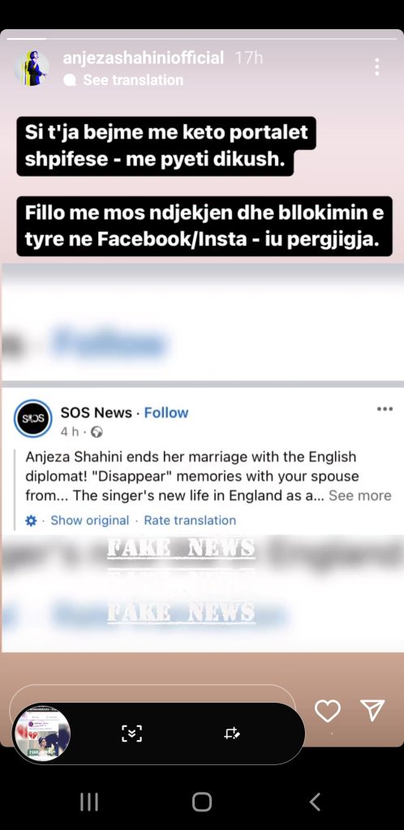Click the SOS News profile logo
The width and height of the screenshot is (404, 830).
32,418
